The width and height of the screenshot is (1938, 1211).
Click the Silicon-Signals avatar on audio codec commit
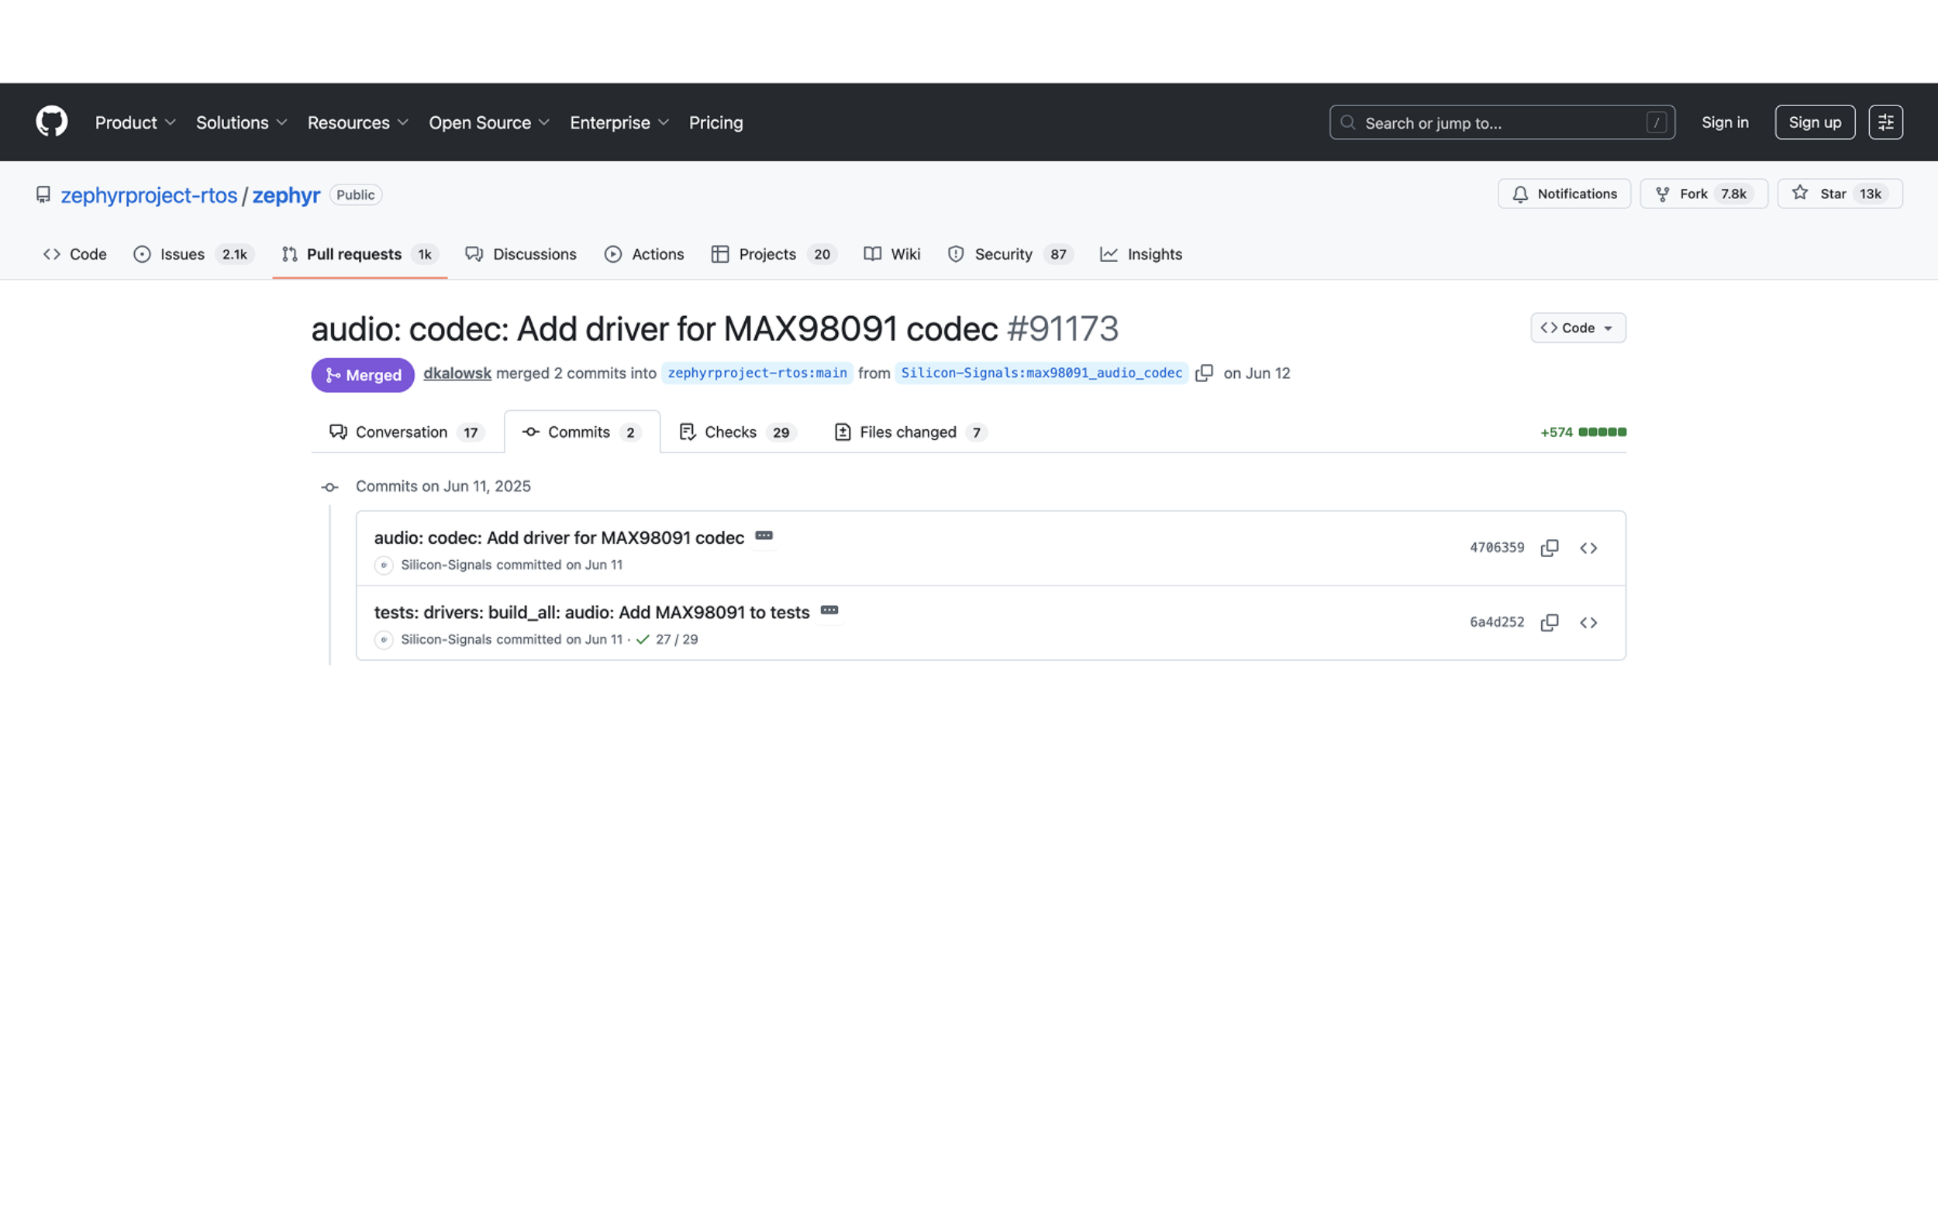click(x=384, y=566)
